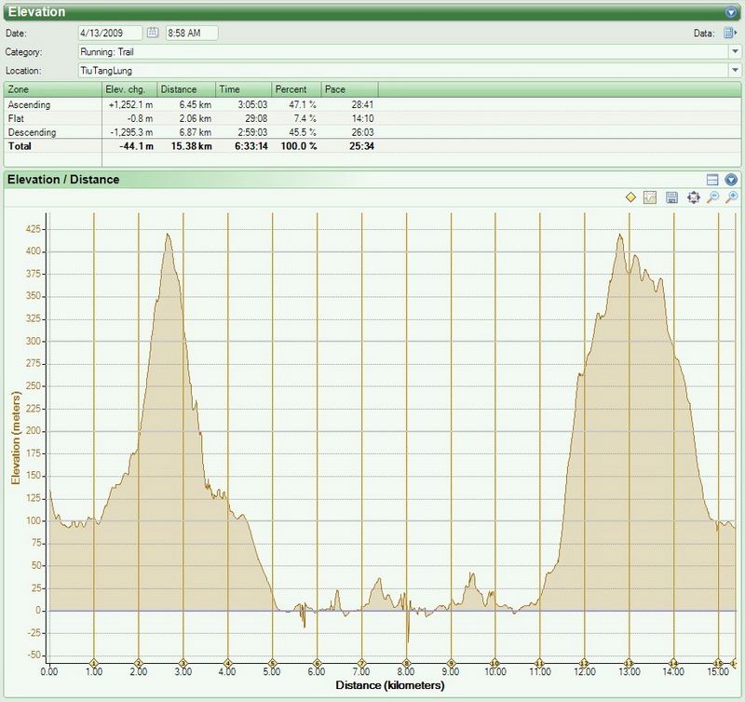
Task: Open the calendar date picker icon
Action: [x=154, y=33]
